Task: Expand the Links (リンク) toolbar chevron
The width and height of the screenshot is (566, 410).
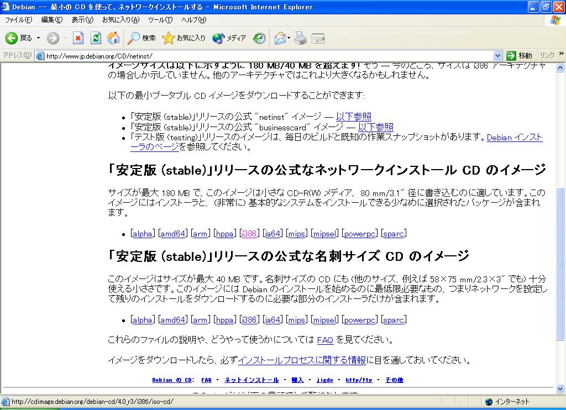Action: pyautogui.click(x=562, y=54)
